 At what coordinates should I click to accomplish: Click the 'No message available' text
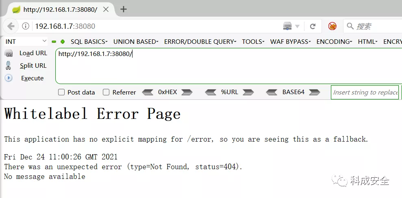click(x=45, y=176)
